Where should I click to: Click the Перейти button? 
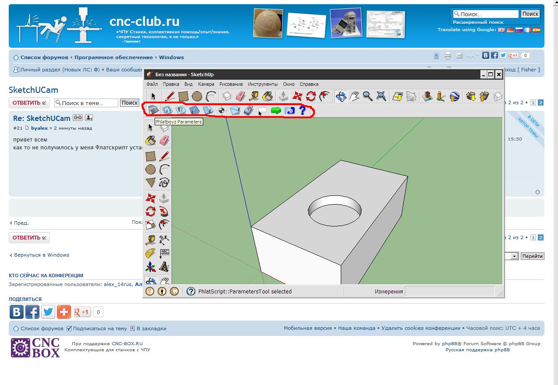click(532, 256)
